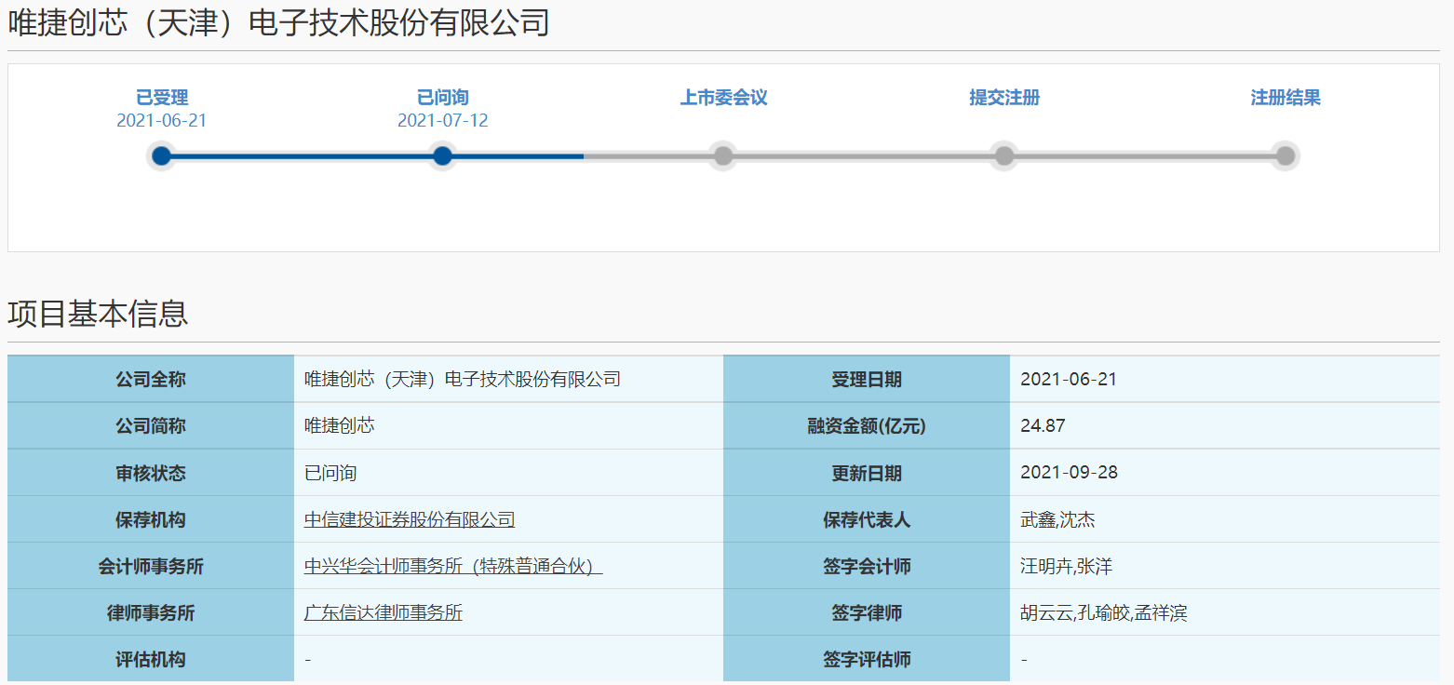1454x685 pixels.
Task: Click the 受理日期 label cell
Action: pyautogui.click(x=867, y=379)
